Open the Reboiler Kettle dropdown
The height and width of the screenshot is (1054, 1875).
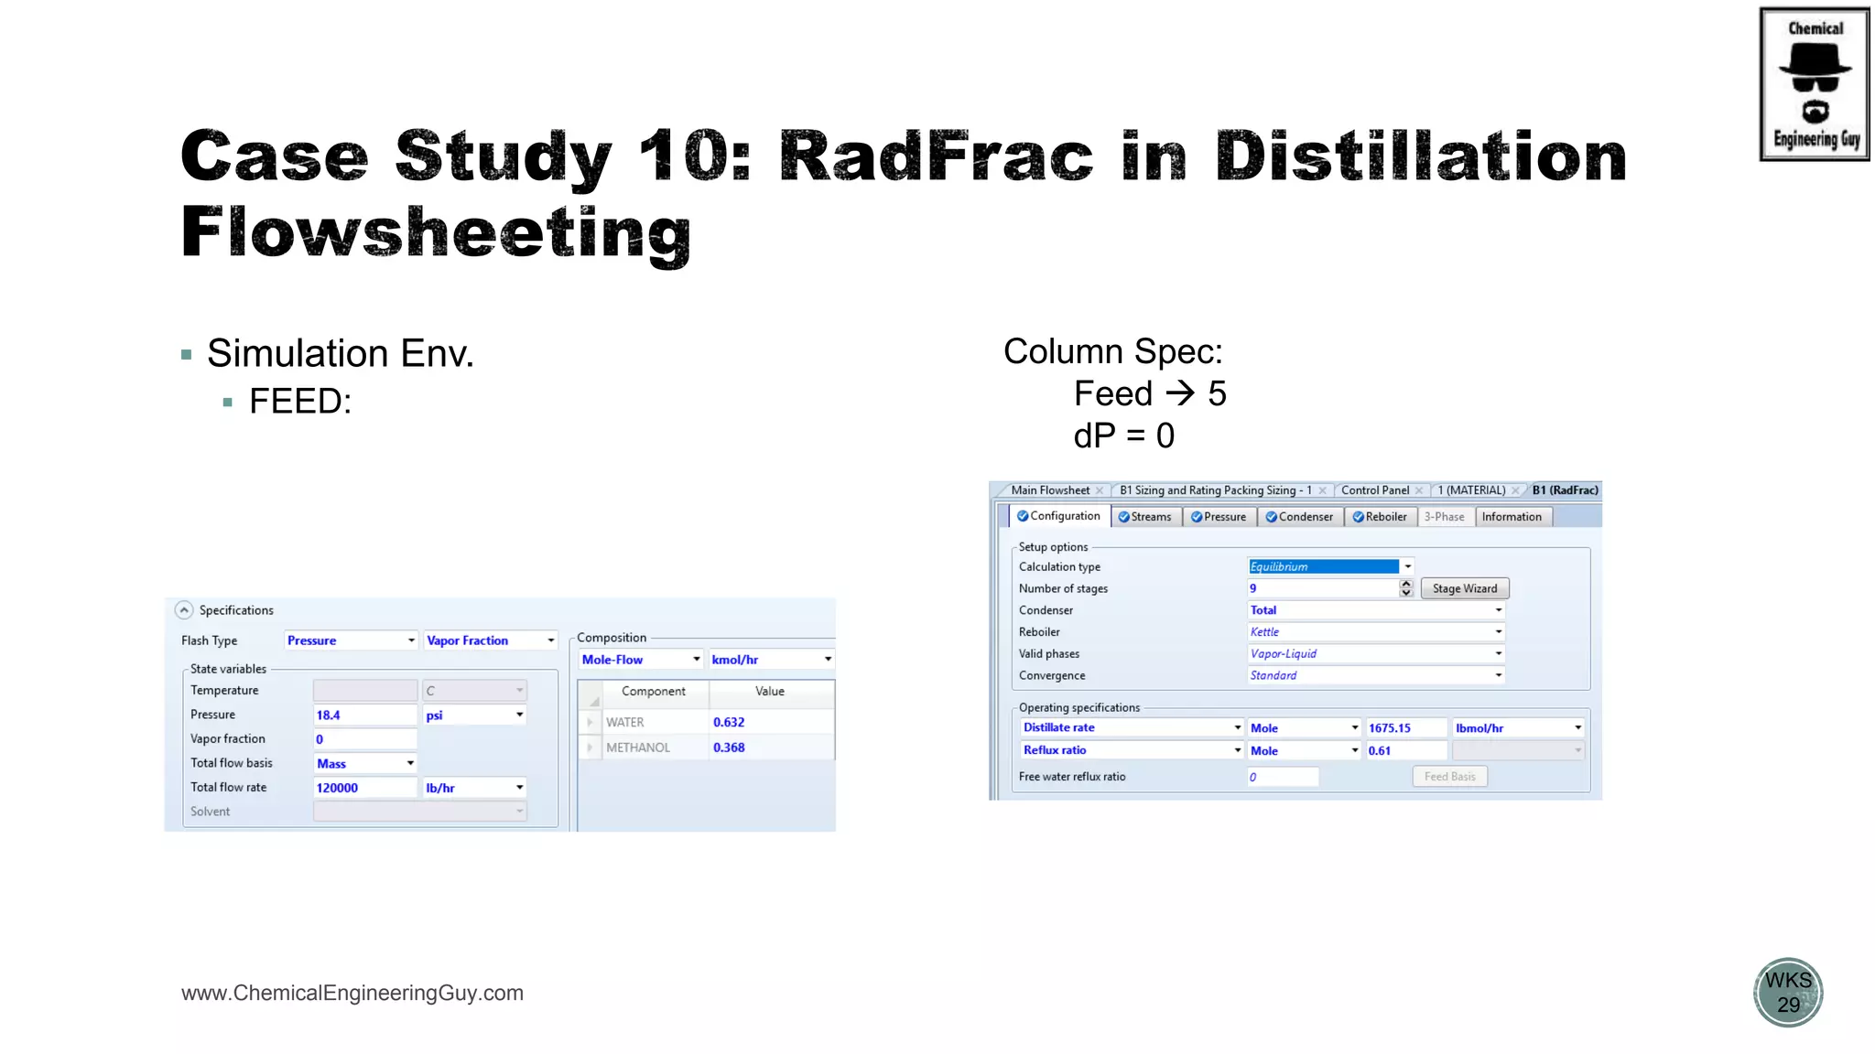coord(1376,632)
